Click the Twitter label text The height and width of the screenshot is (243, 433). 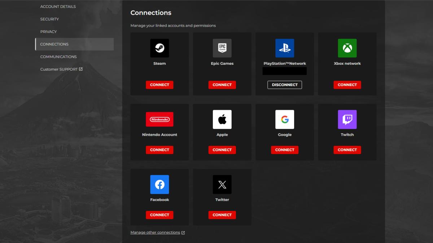pos(222,200)
